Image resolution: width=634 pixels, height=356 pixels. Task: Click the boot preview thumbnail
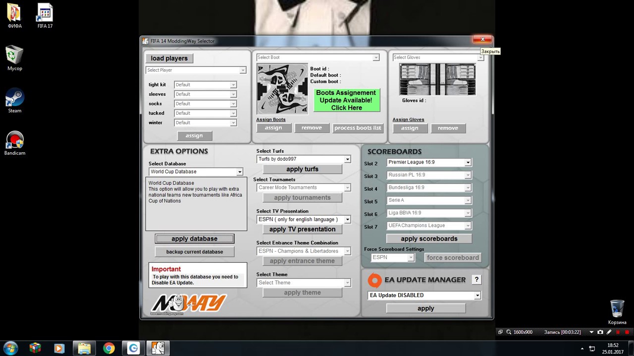tap(282, 89)
